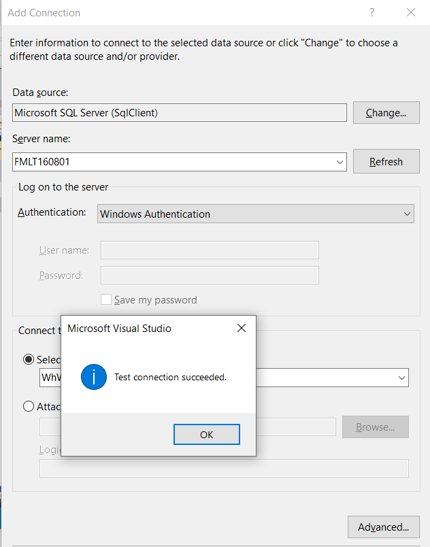430x547 pixels.
Task: Choose the Attach database file radio button
Action: point(29,407)
